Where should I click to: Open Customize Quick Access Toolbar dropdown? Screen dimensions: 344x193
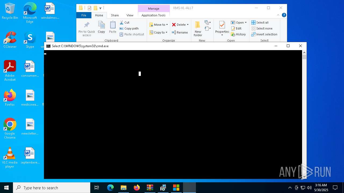click(x=100, y=8)
